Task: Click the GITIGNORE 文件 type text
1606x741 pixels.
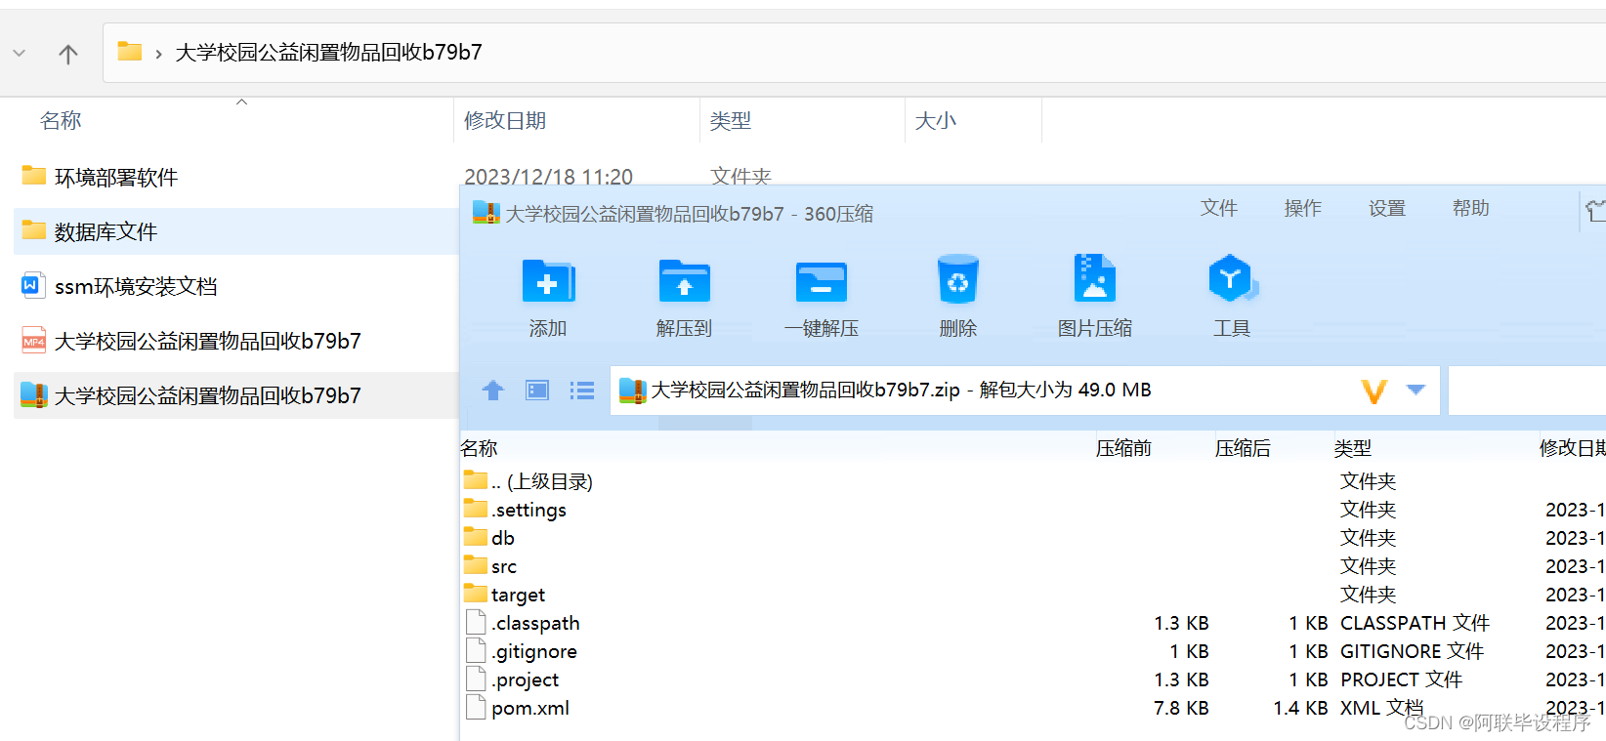Action: point(1412,651)
